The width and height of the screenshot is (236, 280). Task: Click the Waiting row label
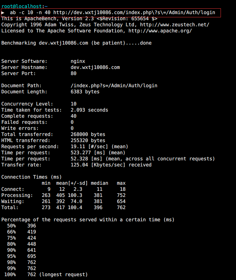pos(13,201)
